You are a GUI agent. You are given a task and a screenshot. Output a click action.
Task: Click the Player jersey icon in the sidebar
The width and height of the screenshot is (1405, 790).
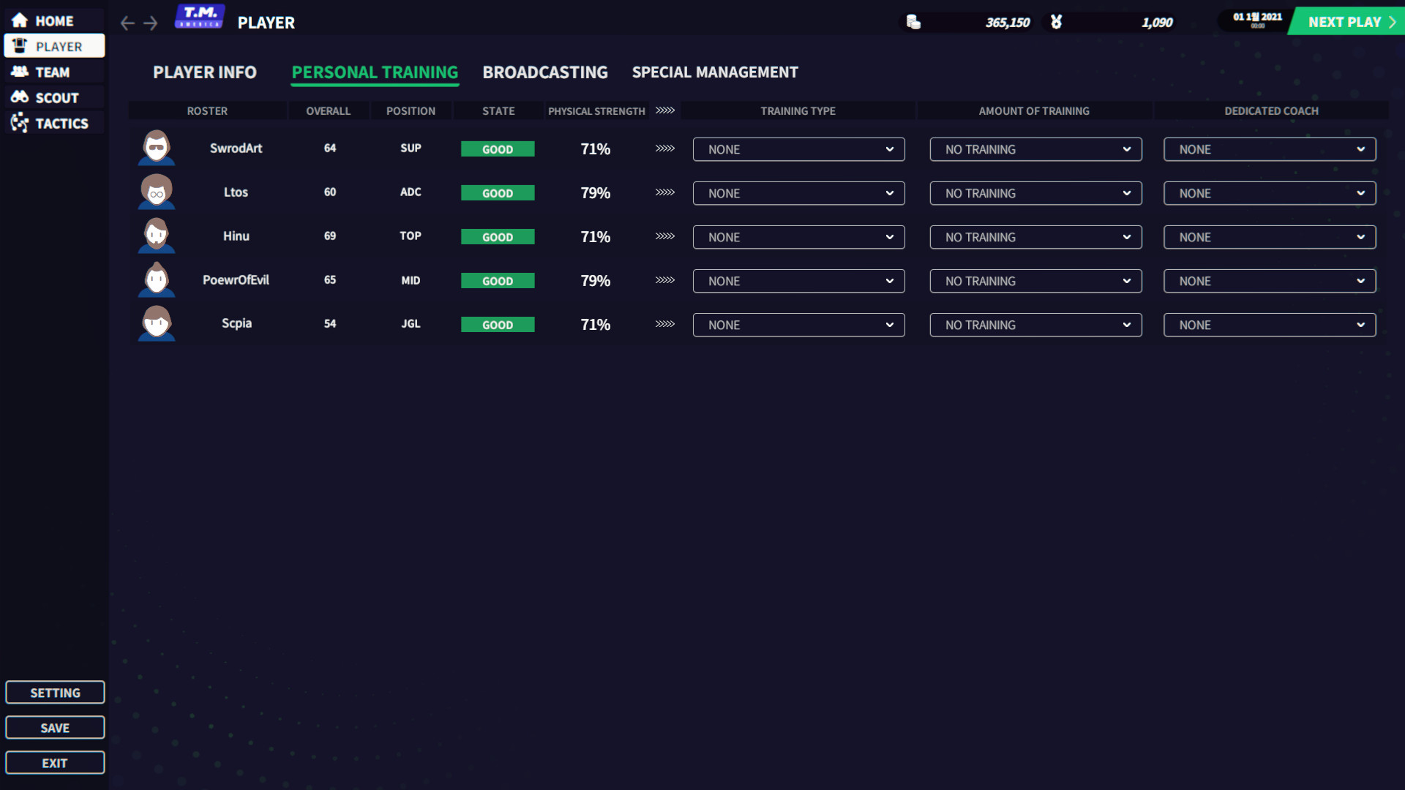20,46
